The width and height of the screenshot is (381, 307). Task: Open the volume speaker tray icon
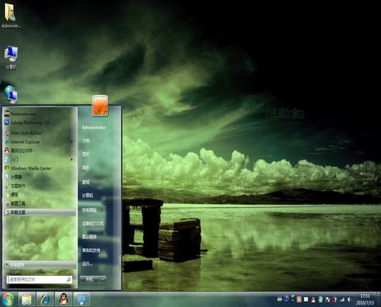[349, 300]
